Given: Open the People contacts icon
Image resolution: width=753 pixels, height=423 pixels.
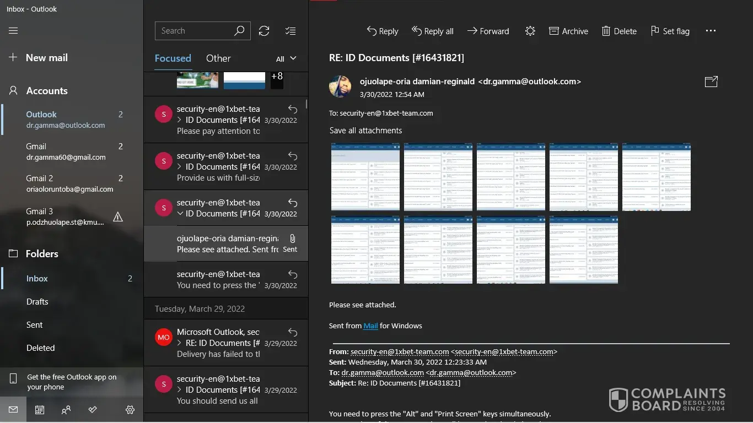Looking at the screenshot, I should [66, 410].
